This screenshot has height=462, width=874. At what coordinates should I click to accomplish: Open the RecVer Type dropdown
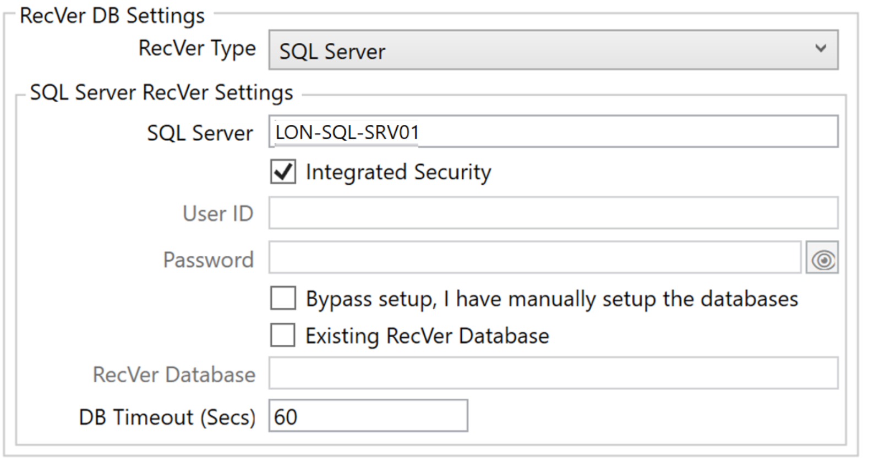click(x=553, y=50)
